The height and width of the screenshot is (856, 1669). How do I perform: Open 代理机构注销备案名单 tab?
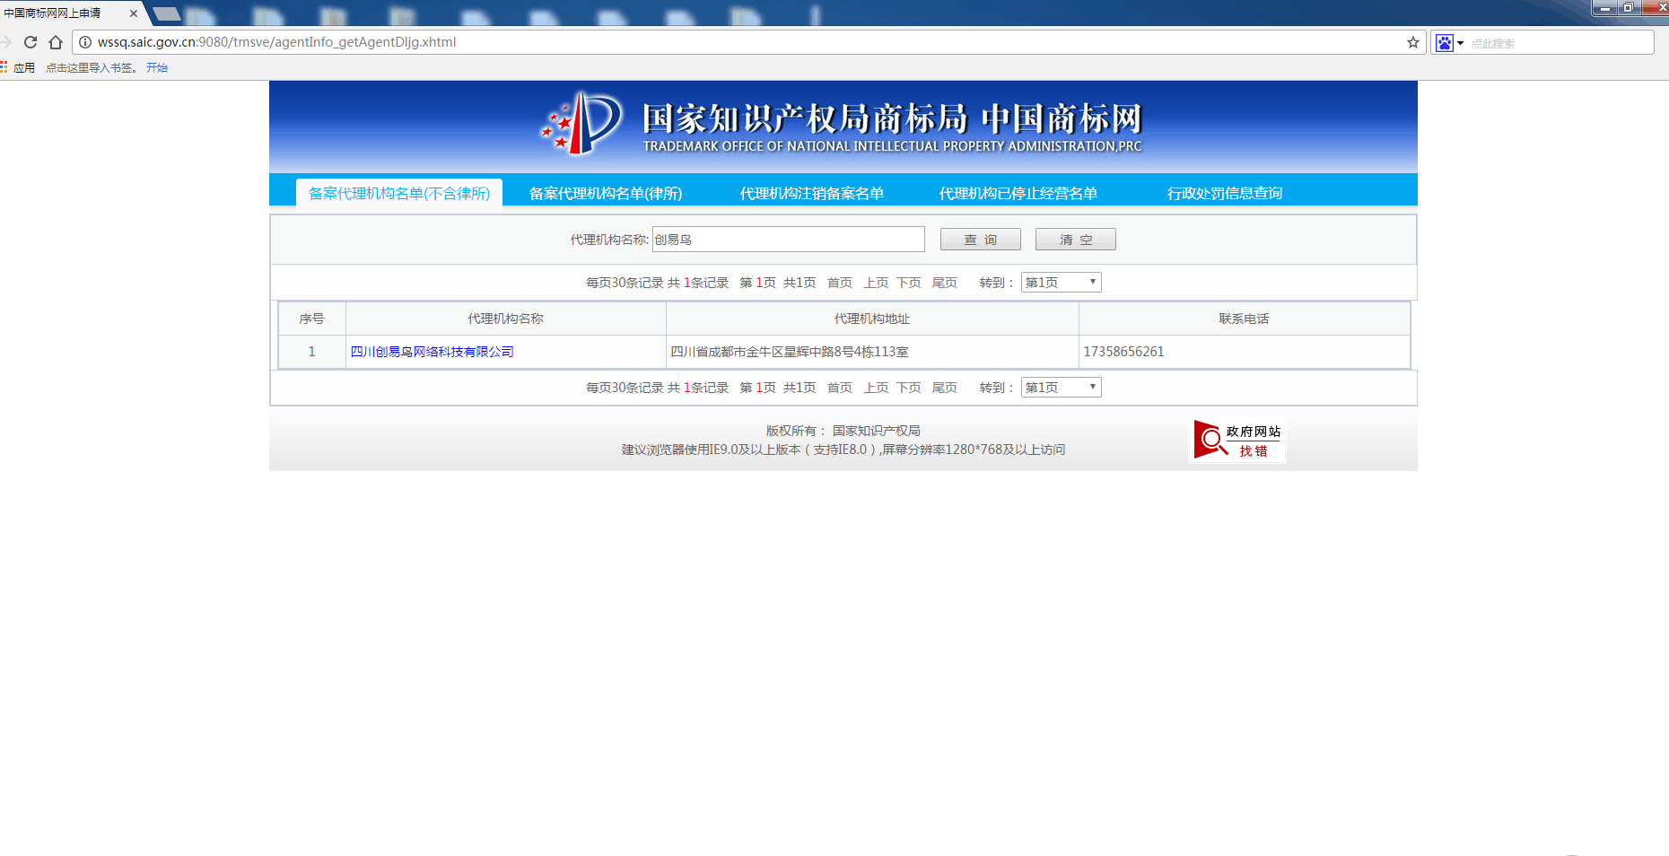[x=812, y=193]
